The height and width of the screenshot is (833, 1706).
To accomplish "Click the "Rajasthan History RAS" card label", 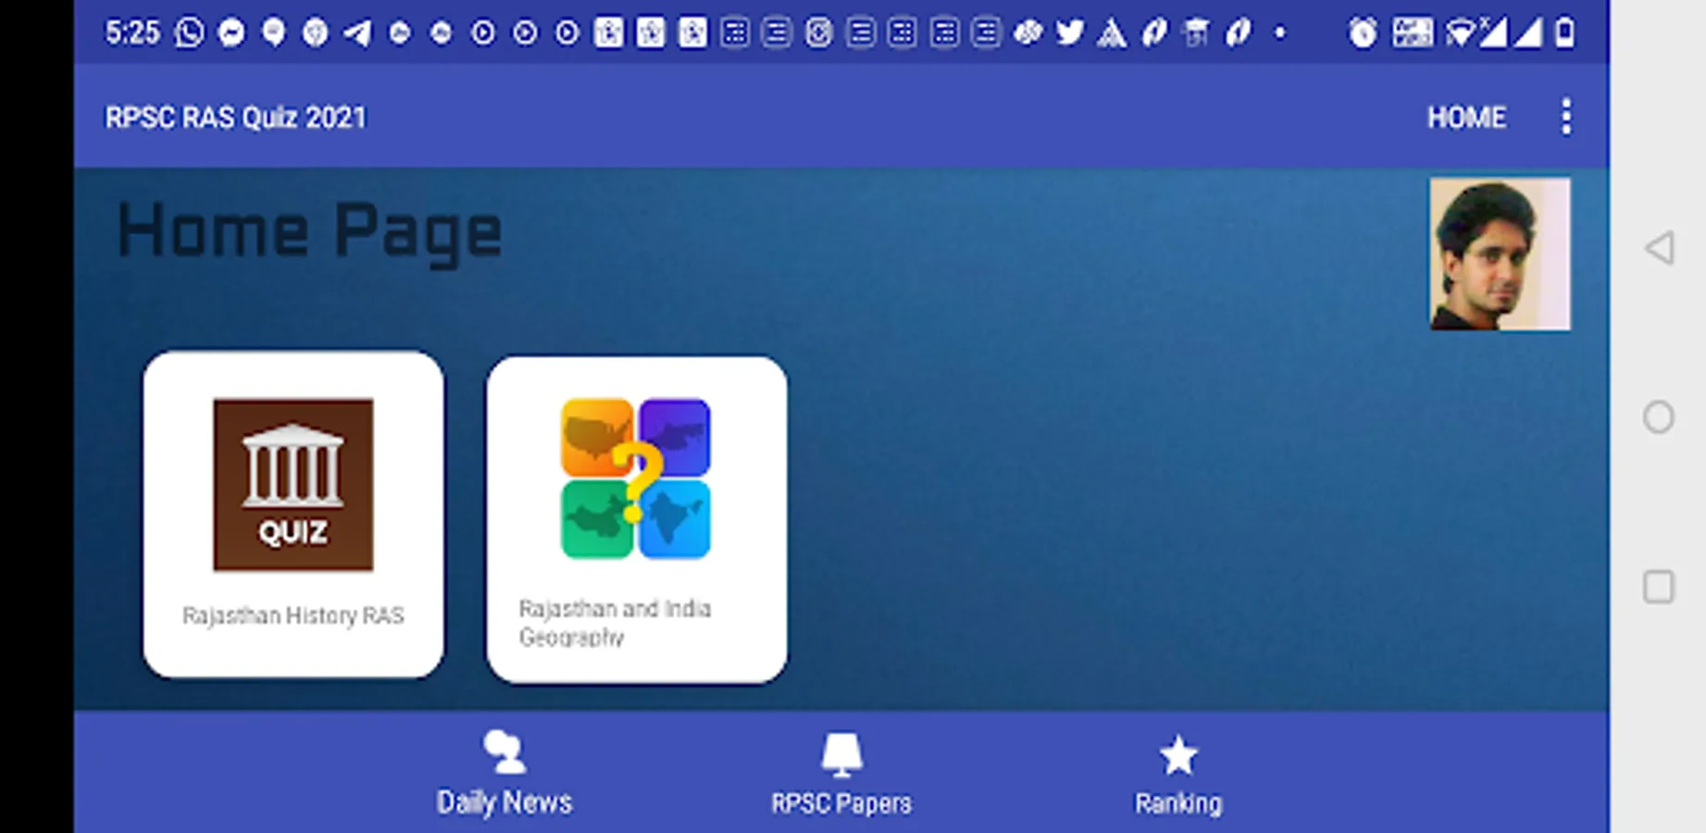I will (293, 615).
